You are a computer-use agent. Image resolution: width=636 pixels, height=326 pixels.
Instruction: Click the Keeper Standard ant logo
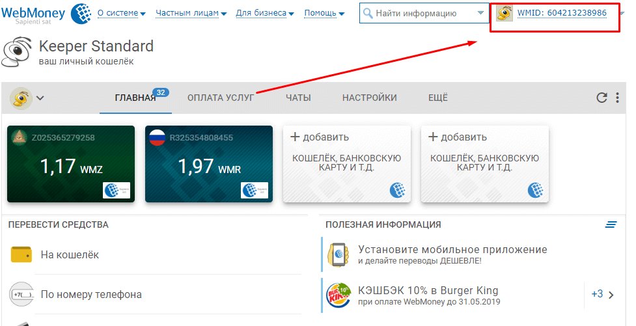(x=16, y=51)
